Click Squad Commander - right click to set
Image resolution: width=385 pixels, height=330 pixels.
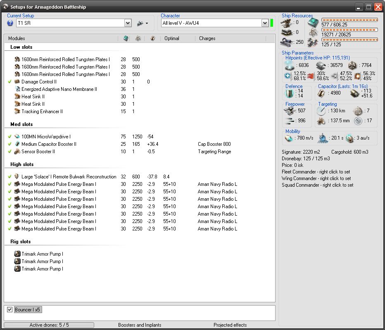point(318,185)
